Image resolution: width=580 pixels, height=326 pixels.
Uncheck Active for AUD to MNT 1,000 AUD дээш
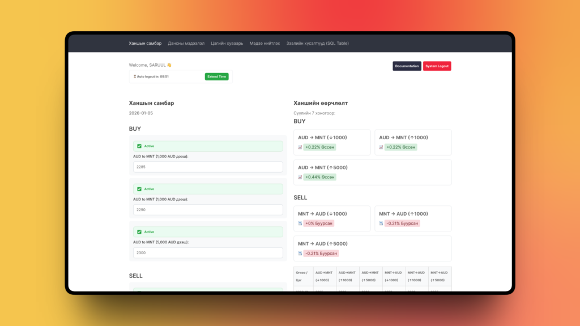click(x=139, y=189)
